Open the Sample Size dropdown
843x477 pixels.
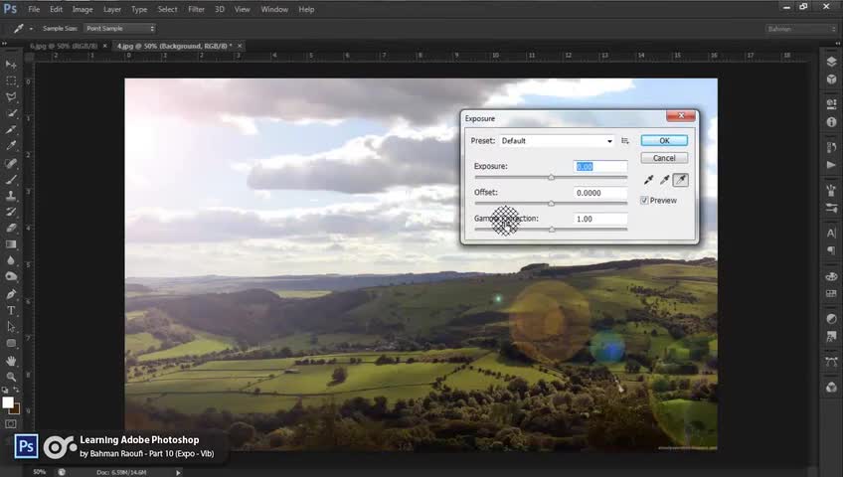click(x=119, y=29)
